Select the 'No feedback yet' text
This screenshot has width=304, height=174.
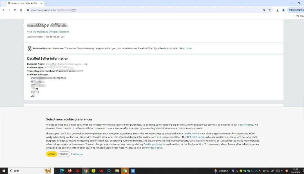(x=55, y=37)
